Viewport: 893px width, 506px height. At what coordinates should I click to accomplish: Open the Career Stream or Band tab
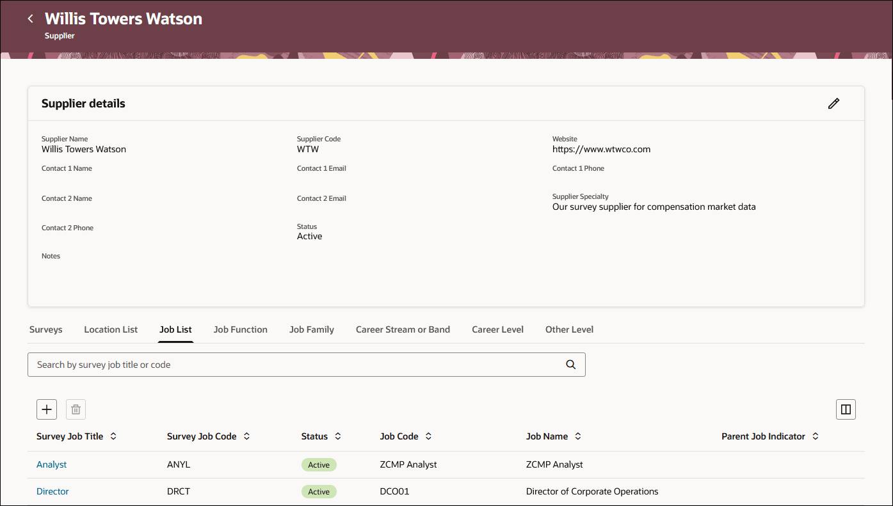(403, 329)
